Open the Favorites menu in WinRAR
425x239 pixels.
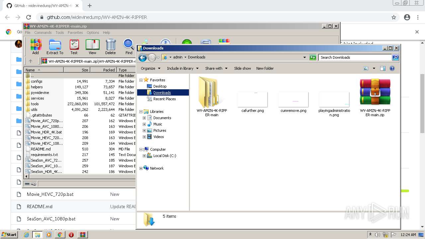tap(75, 33)
